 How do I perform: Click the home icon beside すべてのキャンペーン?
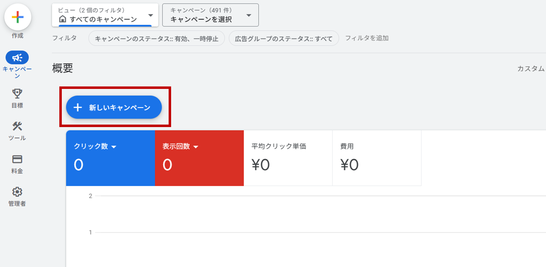coord(63,19)
